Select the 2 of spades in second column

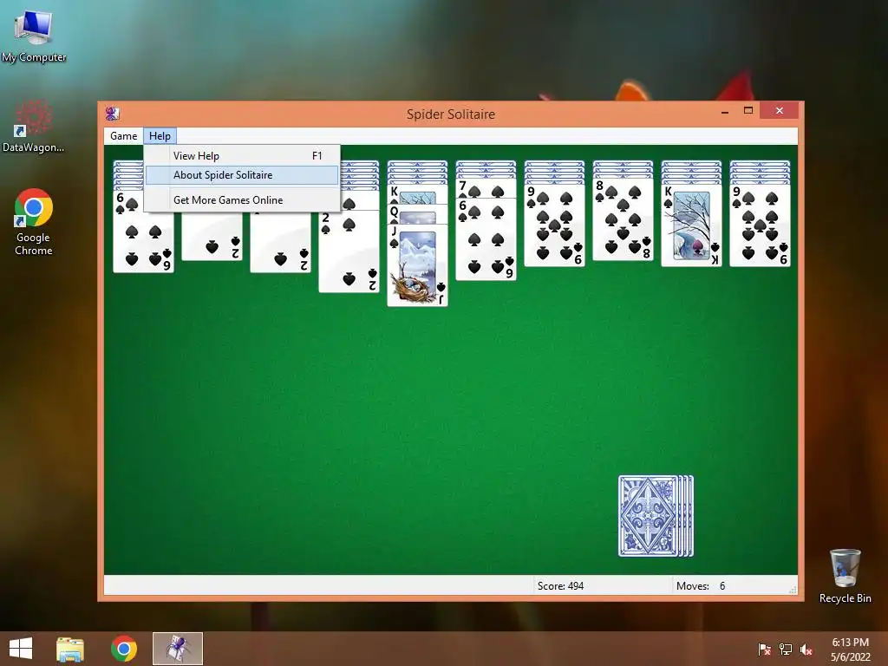(x=212, y=237)
